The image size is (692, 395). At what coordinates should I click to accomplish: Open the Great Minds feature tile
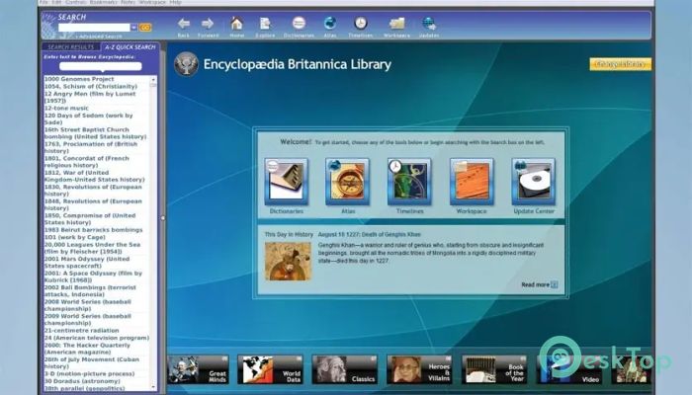coord(198,369)
